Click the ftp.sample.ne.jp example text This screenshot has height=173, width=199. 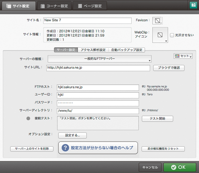pos(157,86)
